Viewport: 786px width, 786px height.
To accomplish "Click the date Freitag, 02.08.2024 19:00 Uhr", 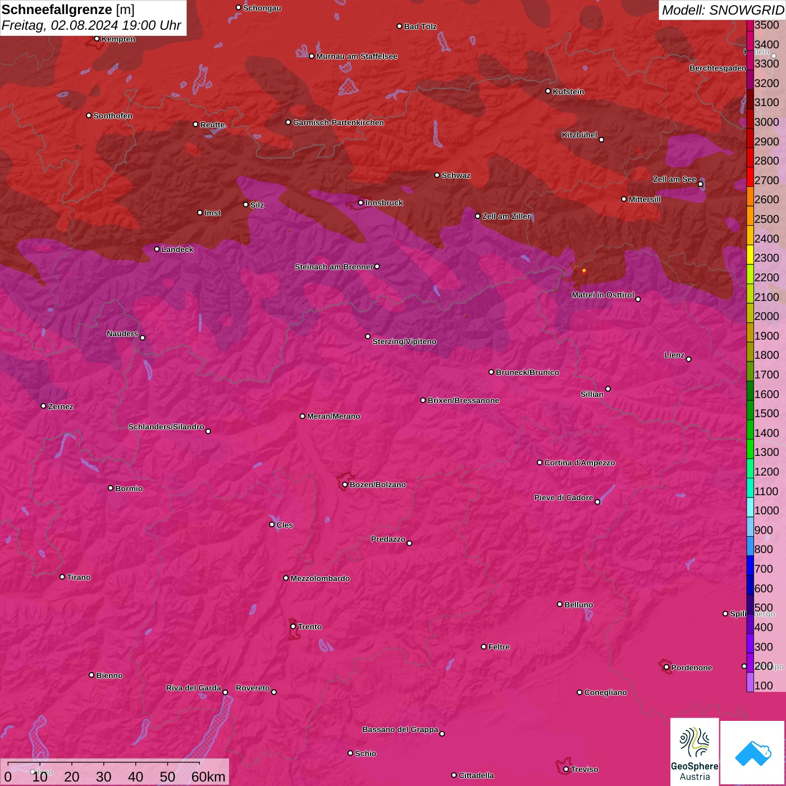I will (x=91, y=26).
